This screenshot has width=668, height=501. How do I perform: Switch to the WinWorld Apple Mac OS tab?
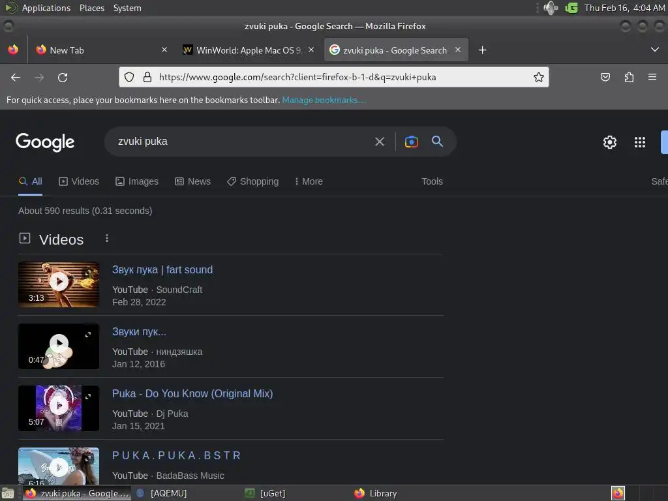click(x=249, y=50)
